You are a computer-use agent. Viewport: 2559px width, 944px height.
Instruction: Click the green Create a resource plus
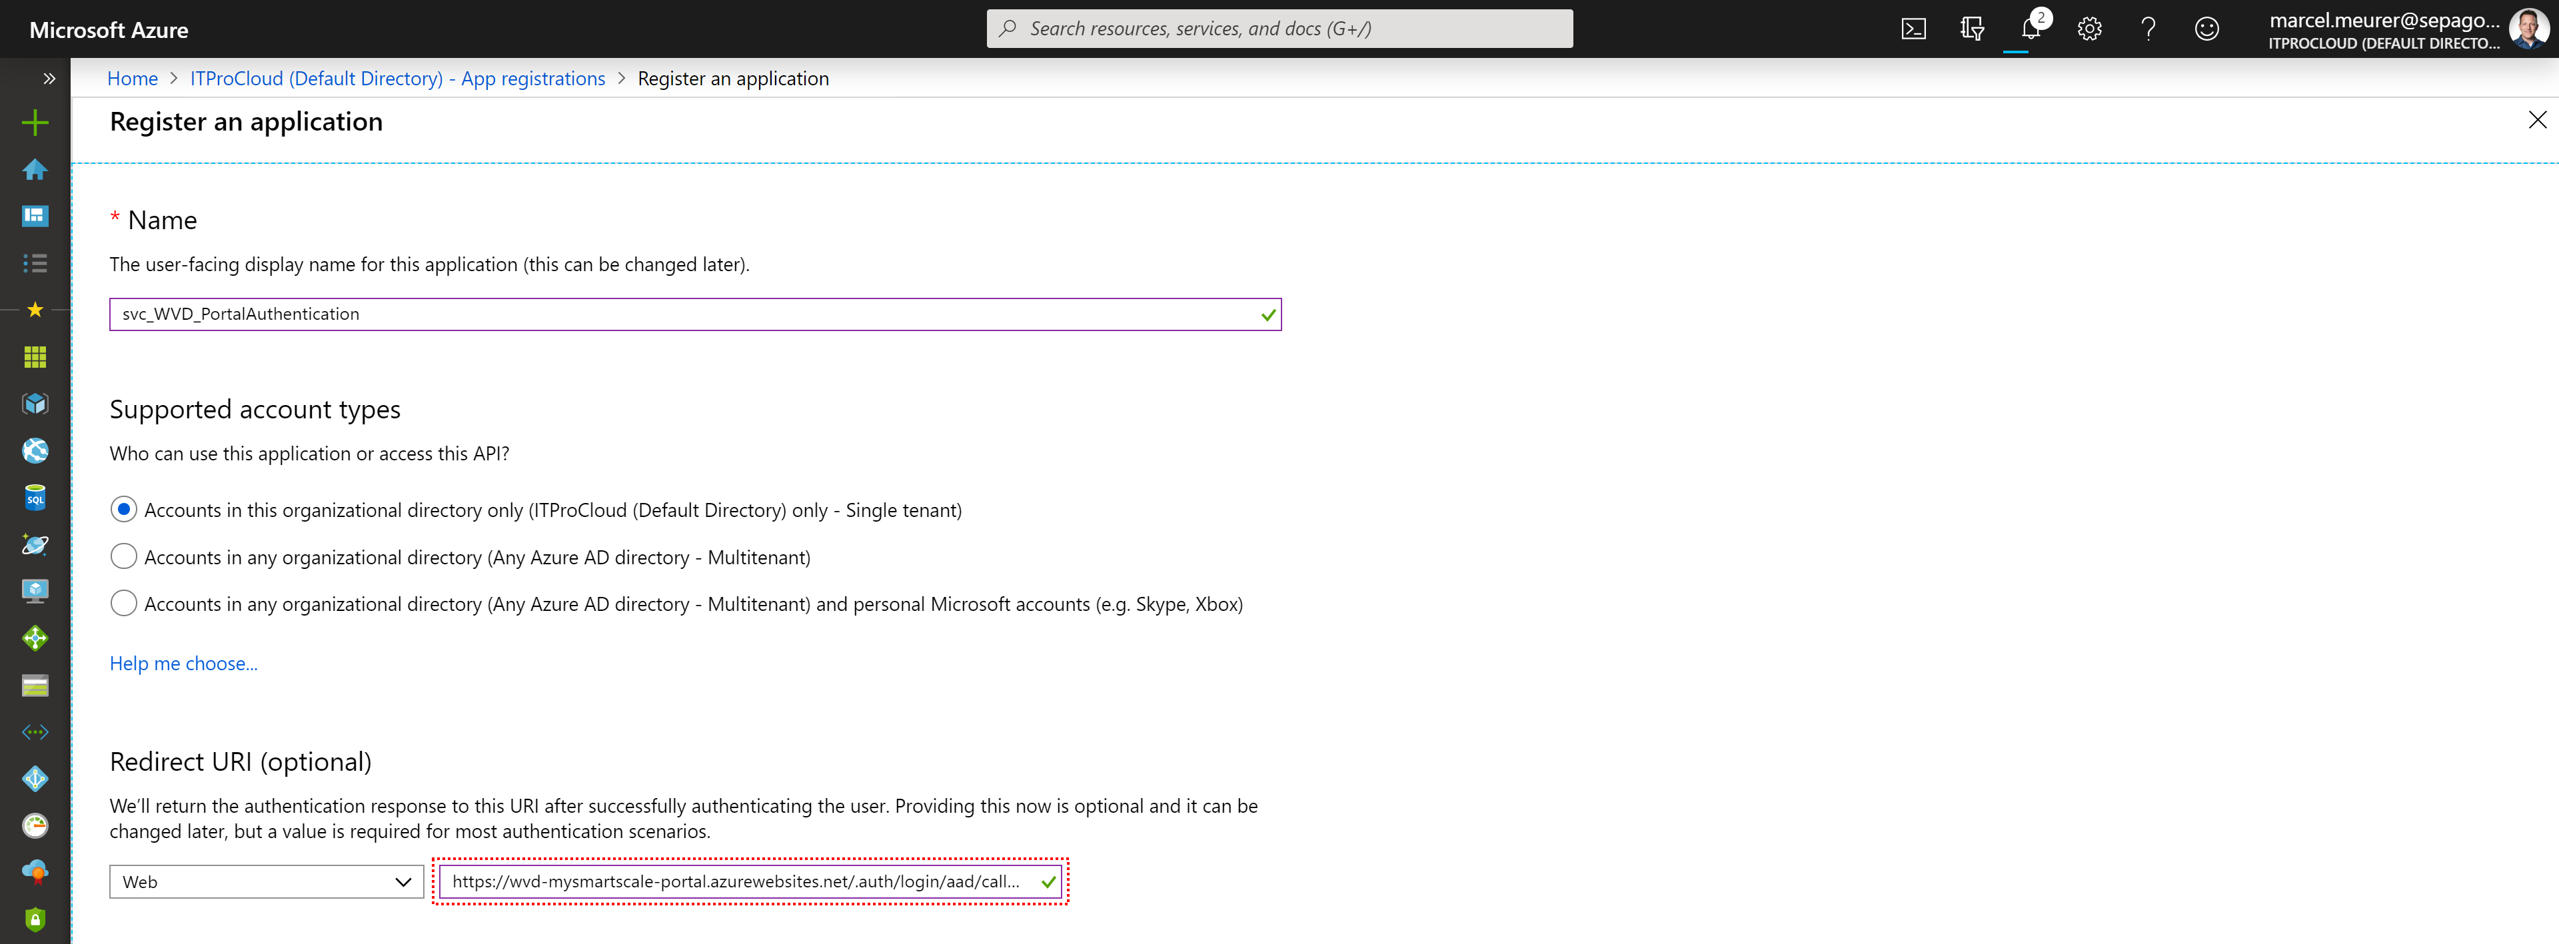coord(35,122)
